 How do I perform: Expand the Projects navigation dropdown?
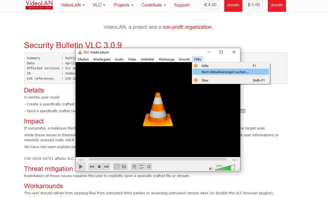coord(123,5)
